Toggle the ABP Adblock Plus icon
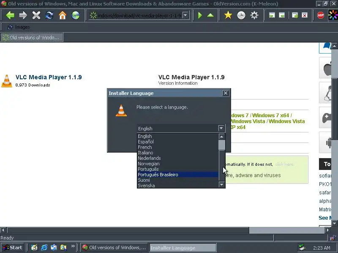This screenshot has width=338, height=253. pyautogui.click(x=321, y=15)
